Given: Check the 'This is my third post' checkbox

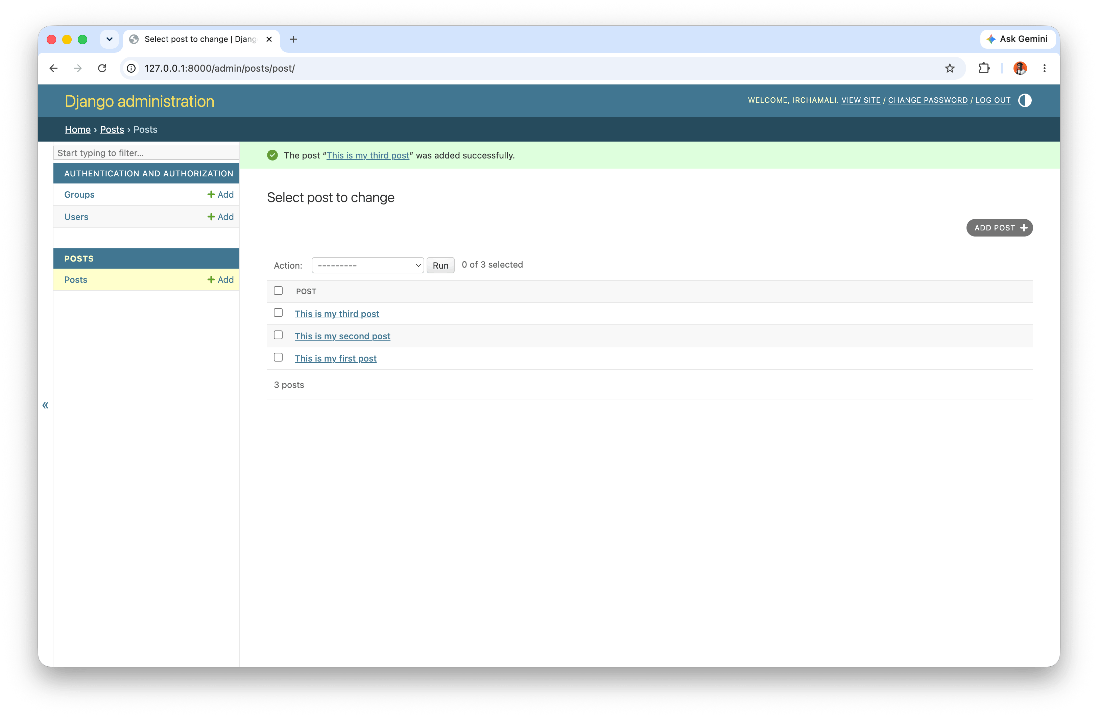Looking at the screenshot, I should pyautogui.click(x=278, y=313).
